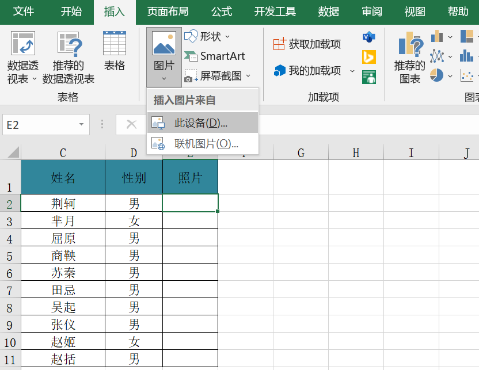The height and width of the screenshot is (370, 479).
Task: Click the Visio Data Visualizer add-in icon
Action: [x=368, y=37]
